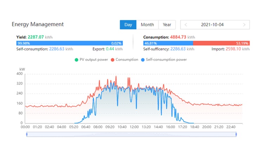Click the Export value 0.44
This screenshot has height=145, width=256.
[110, 49]
